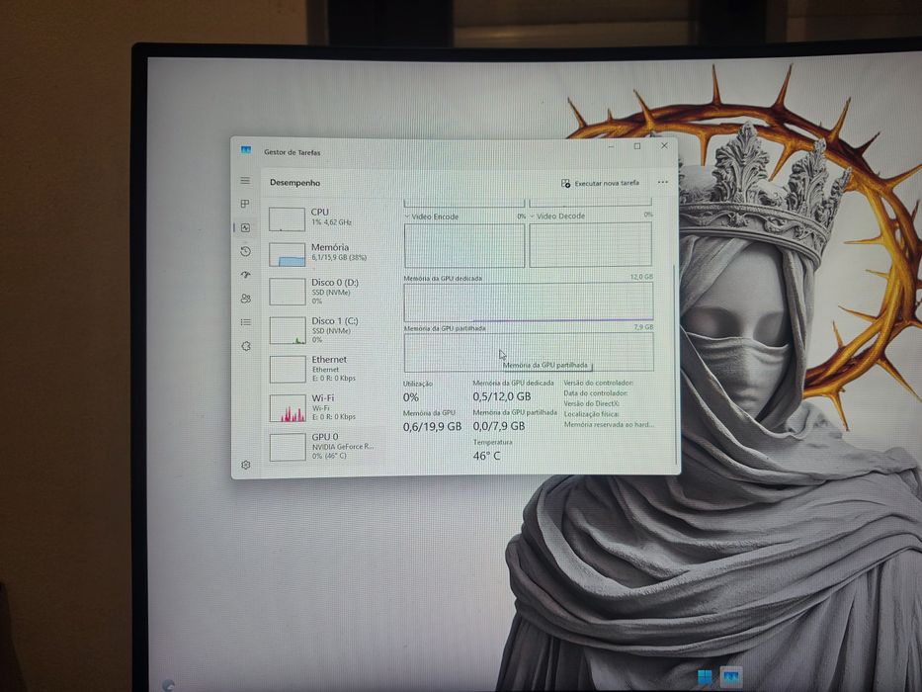The height and width of the screenshot is (692, 922).
Task: Minimize the Gestor de Tarefas window
Action: coord(612,146)
